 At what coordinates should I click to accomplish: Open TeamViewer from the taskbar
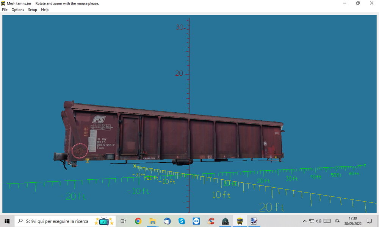click(x=196, y=221)
